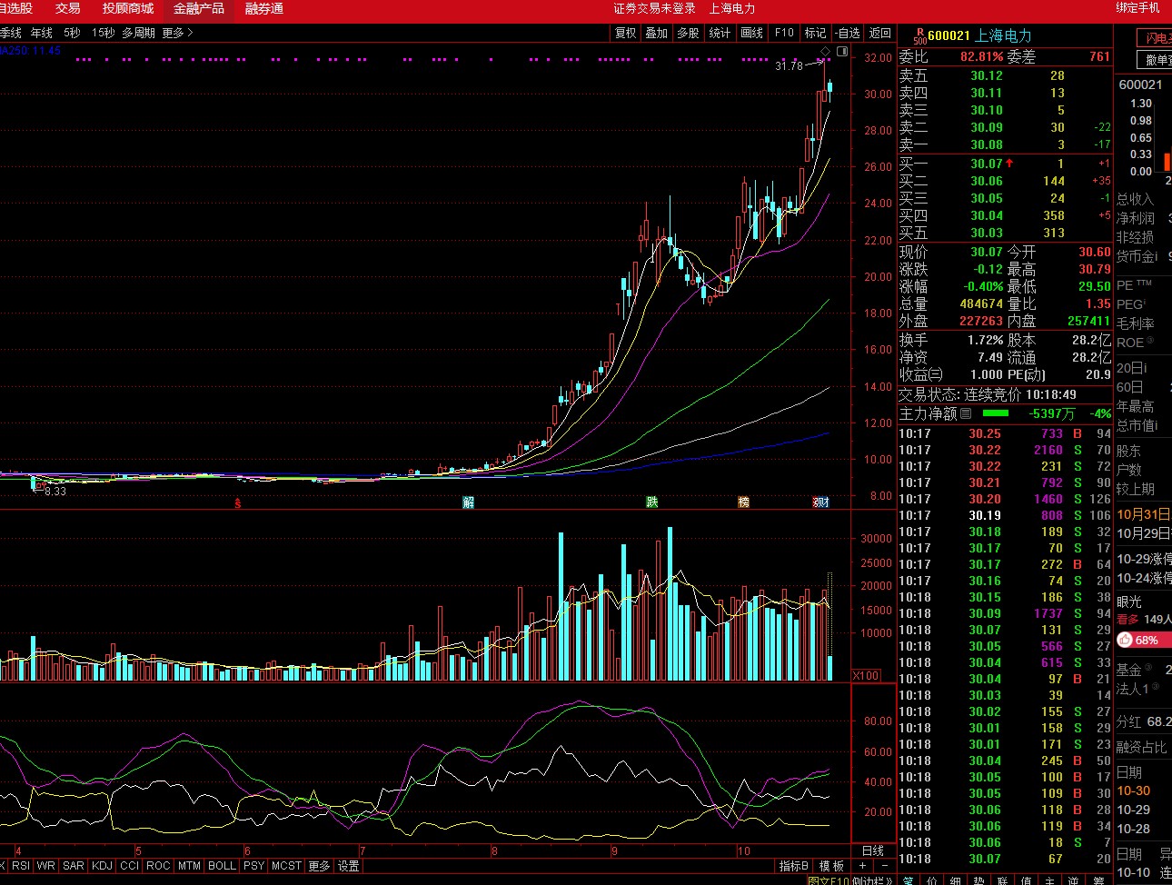
Task: Click the 10-30 date link in sidebar
Action: coord(1133,791)
